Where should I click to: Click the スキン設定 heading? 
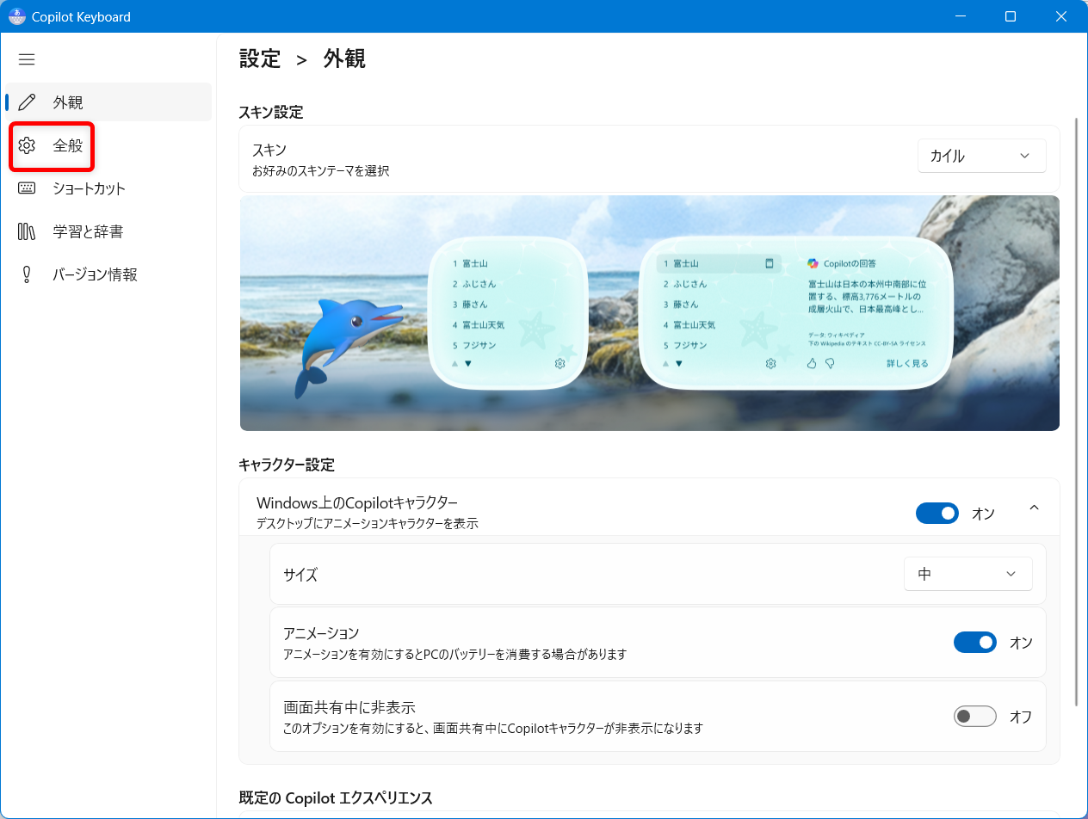[x=270, y=112]
